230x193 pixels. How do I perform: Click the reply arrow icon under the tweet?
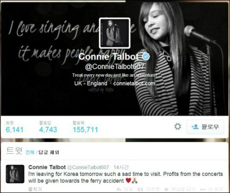click(x=119, y=189)
